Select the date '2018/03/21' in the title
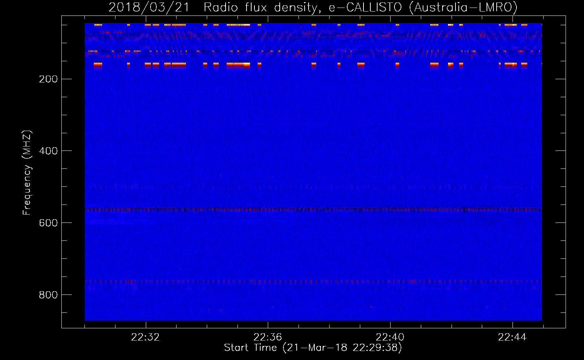The width and height of the screenshot is (584, 360). (149, 7)
